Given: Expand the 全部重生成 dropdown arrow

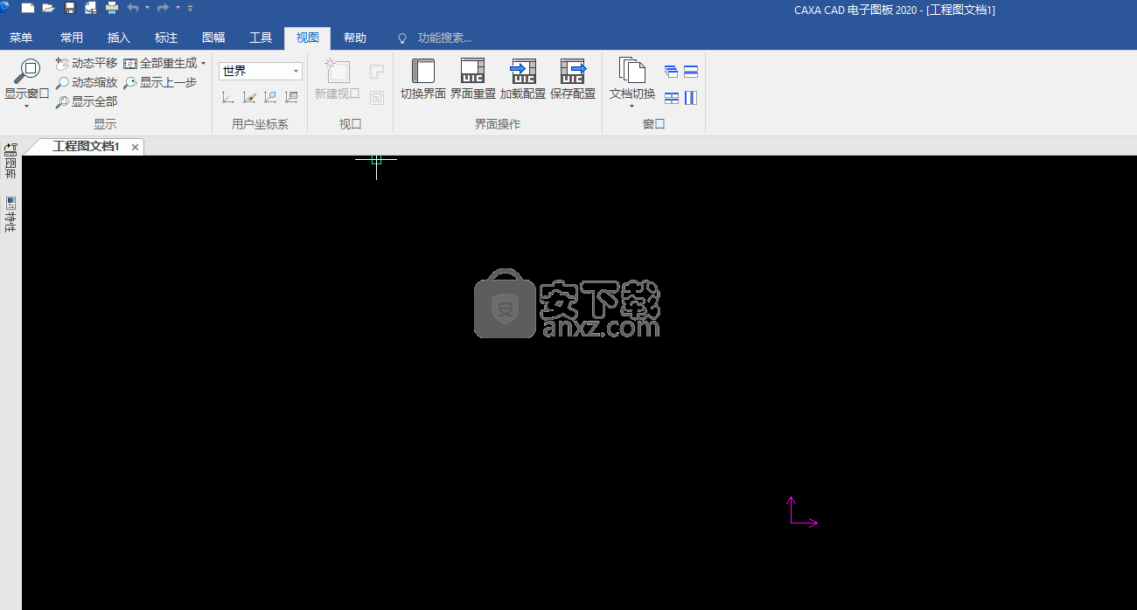Looking at the screenshot, I should coord(203,64).
